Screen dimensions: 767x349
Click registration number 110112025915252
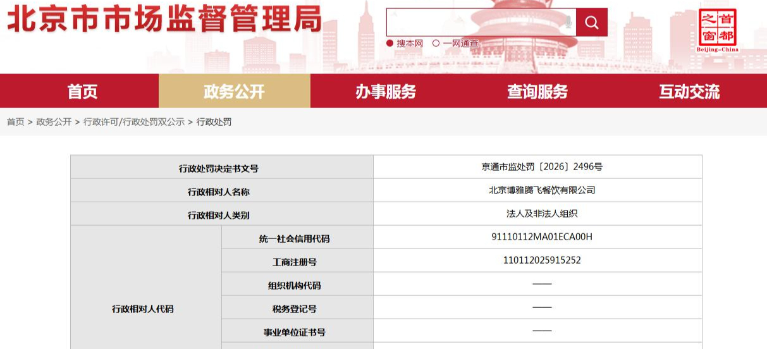point(542,260)
